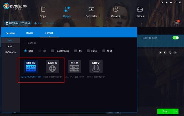Viewport: 184px width, 116px height.
Task: Open the video edit pencil icon
Action: pos(170,53)
